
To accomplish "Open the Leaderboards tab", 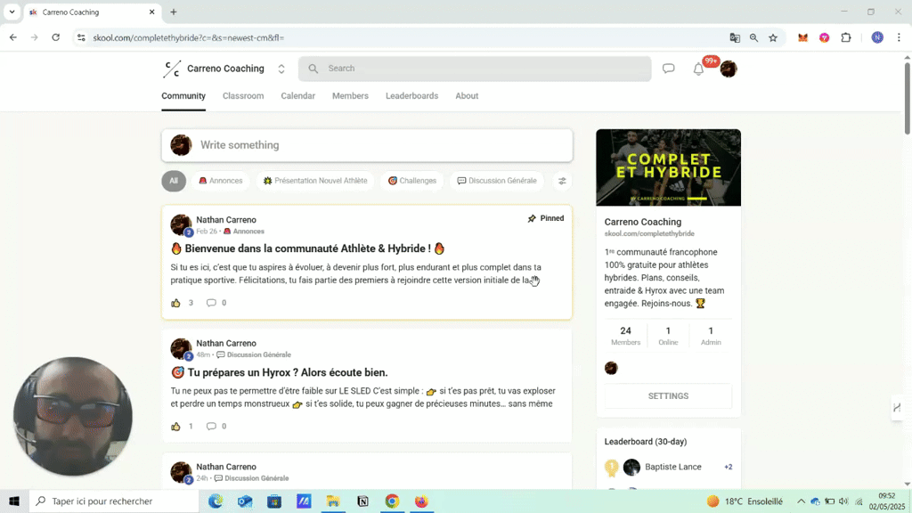I will 411,96.
